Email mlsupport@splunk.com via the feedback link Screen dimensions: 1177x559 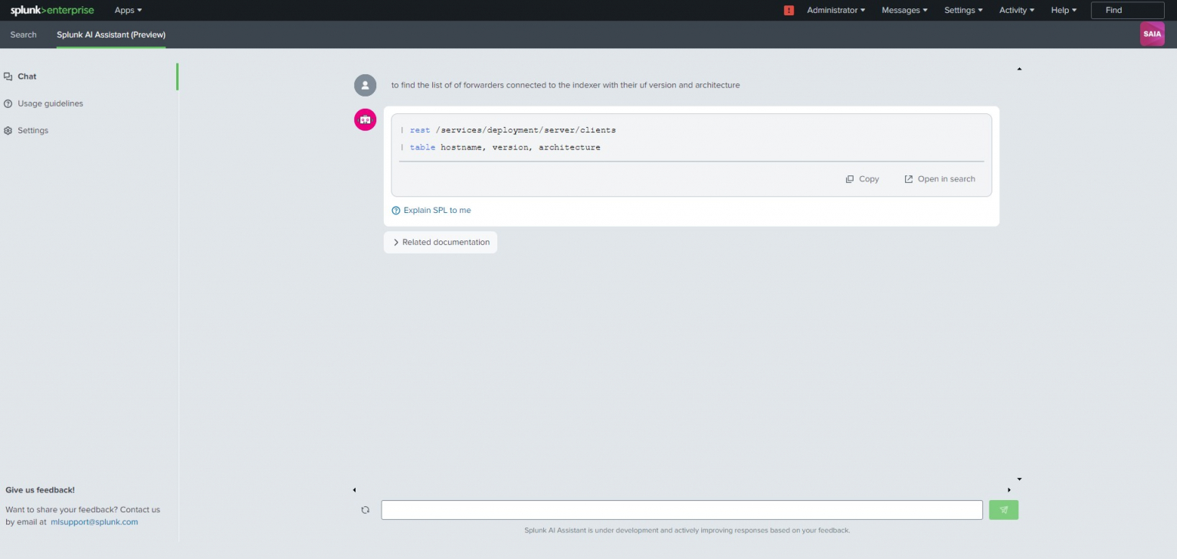(x=94, y=521)
